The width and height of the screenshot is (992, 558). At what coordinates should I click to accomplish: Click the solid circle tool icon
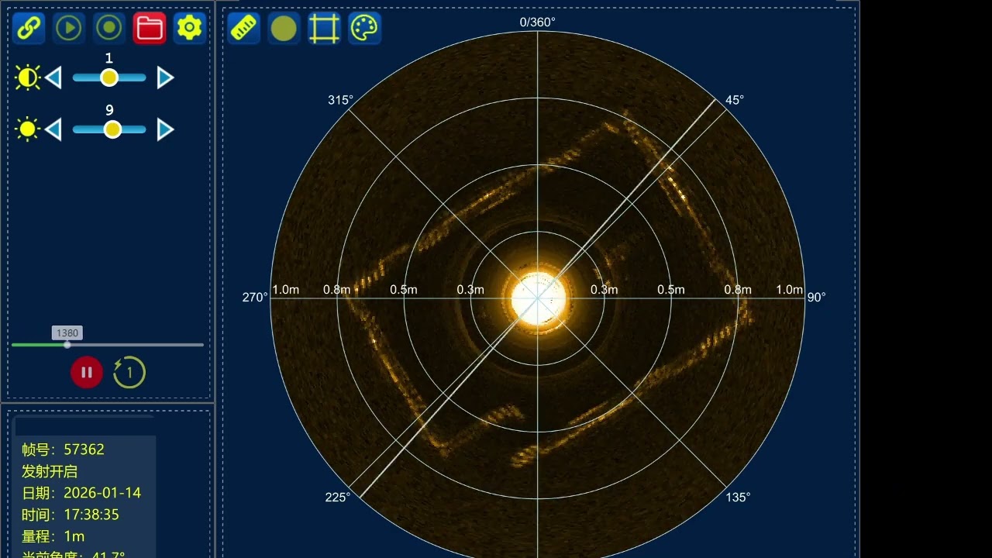(284, 28)
